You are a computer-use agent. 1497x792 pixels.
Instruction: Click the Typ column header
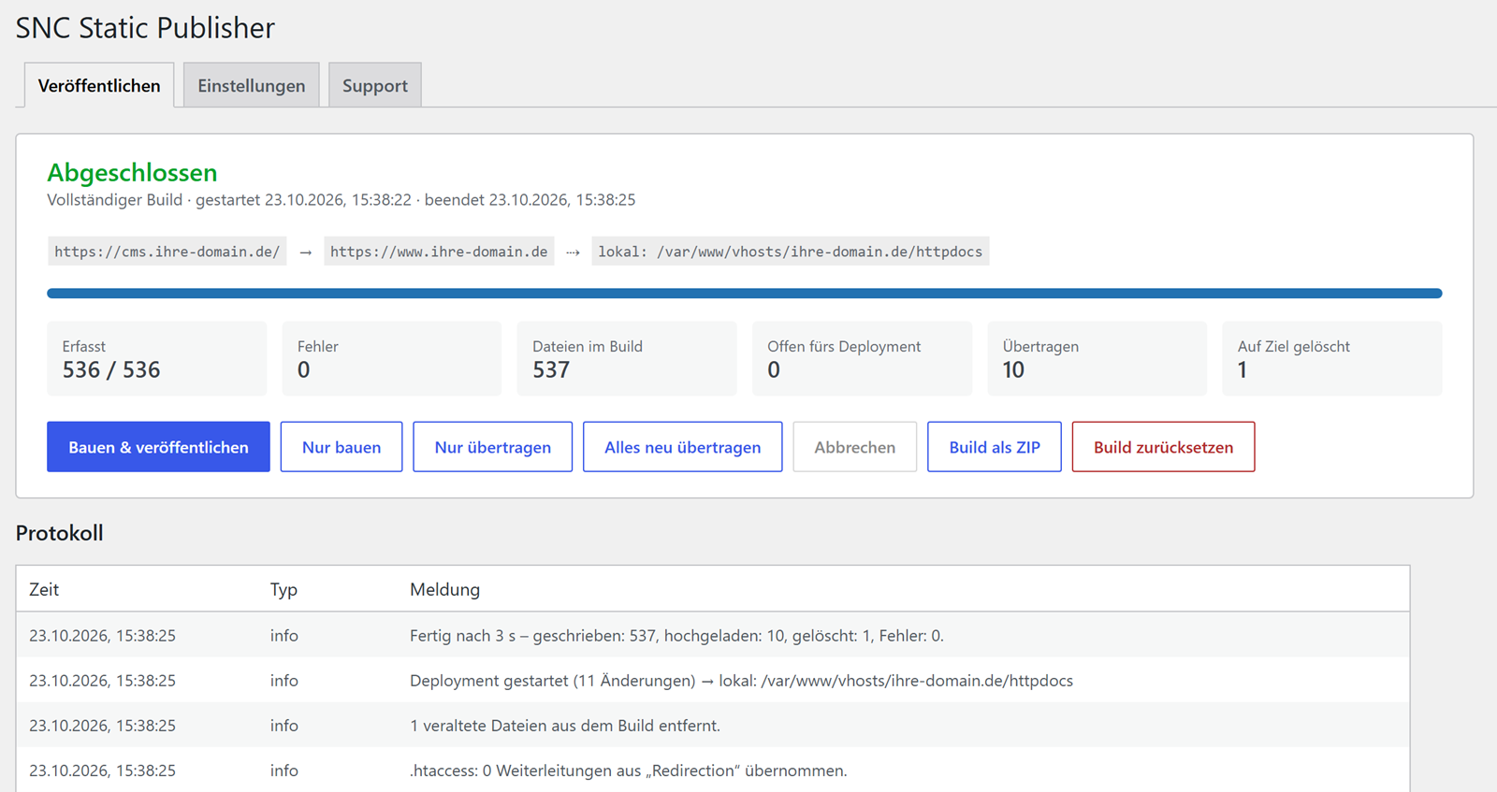(283, 590)
